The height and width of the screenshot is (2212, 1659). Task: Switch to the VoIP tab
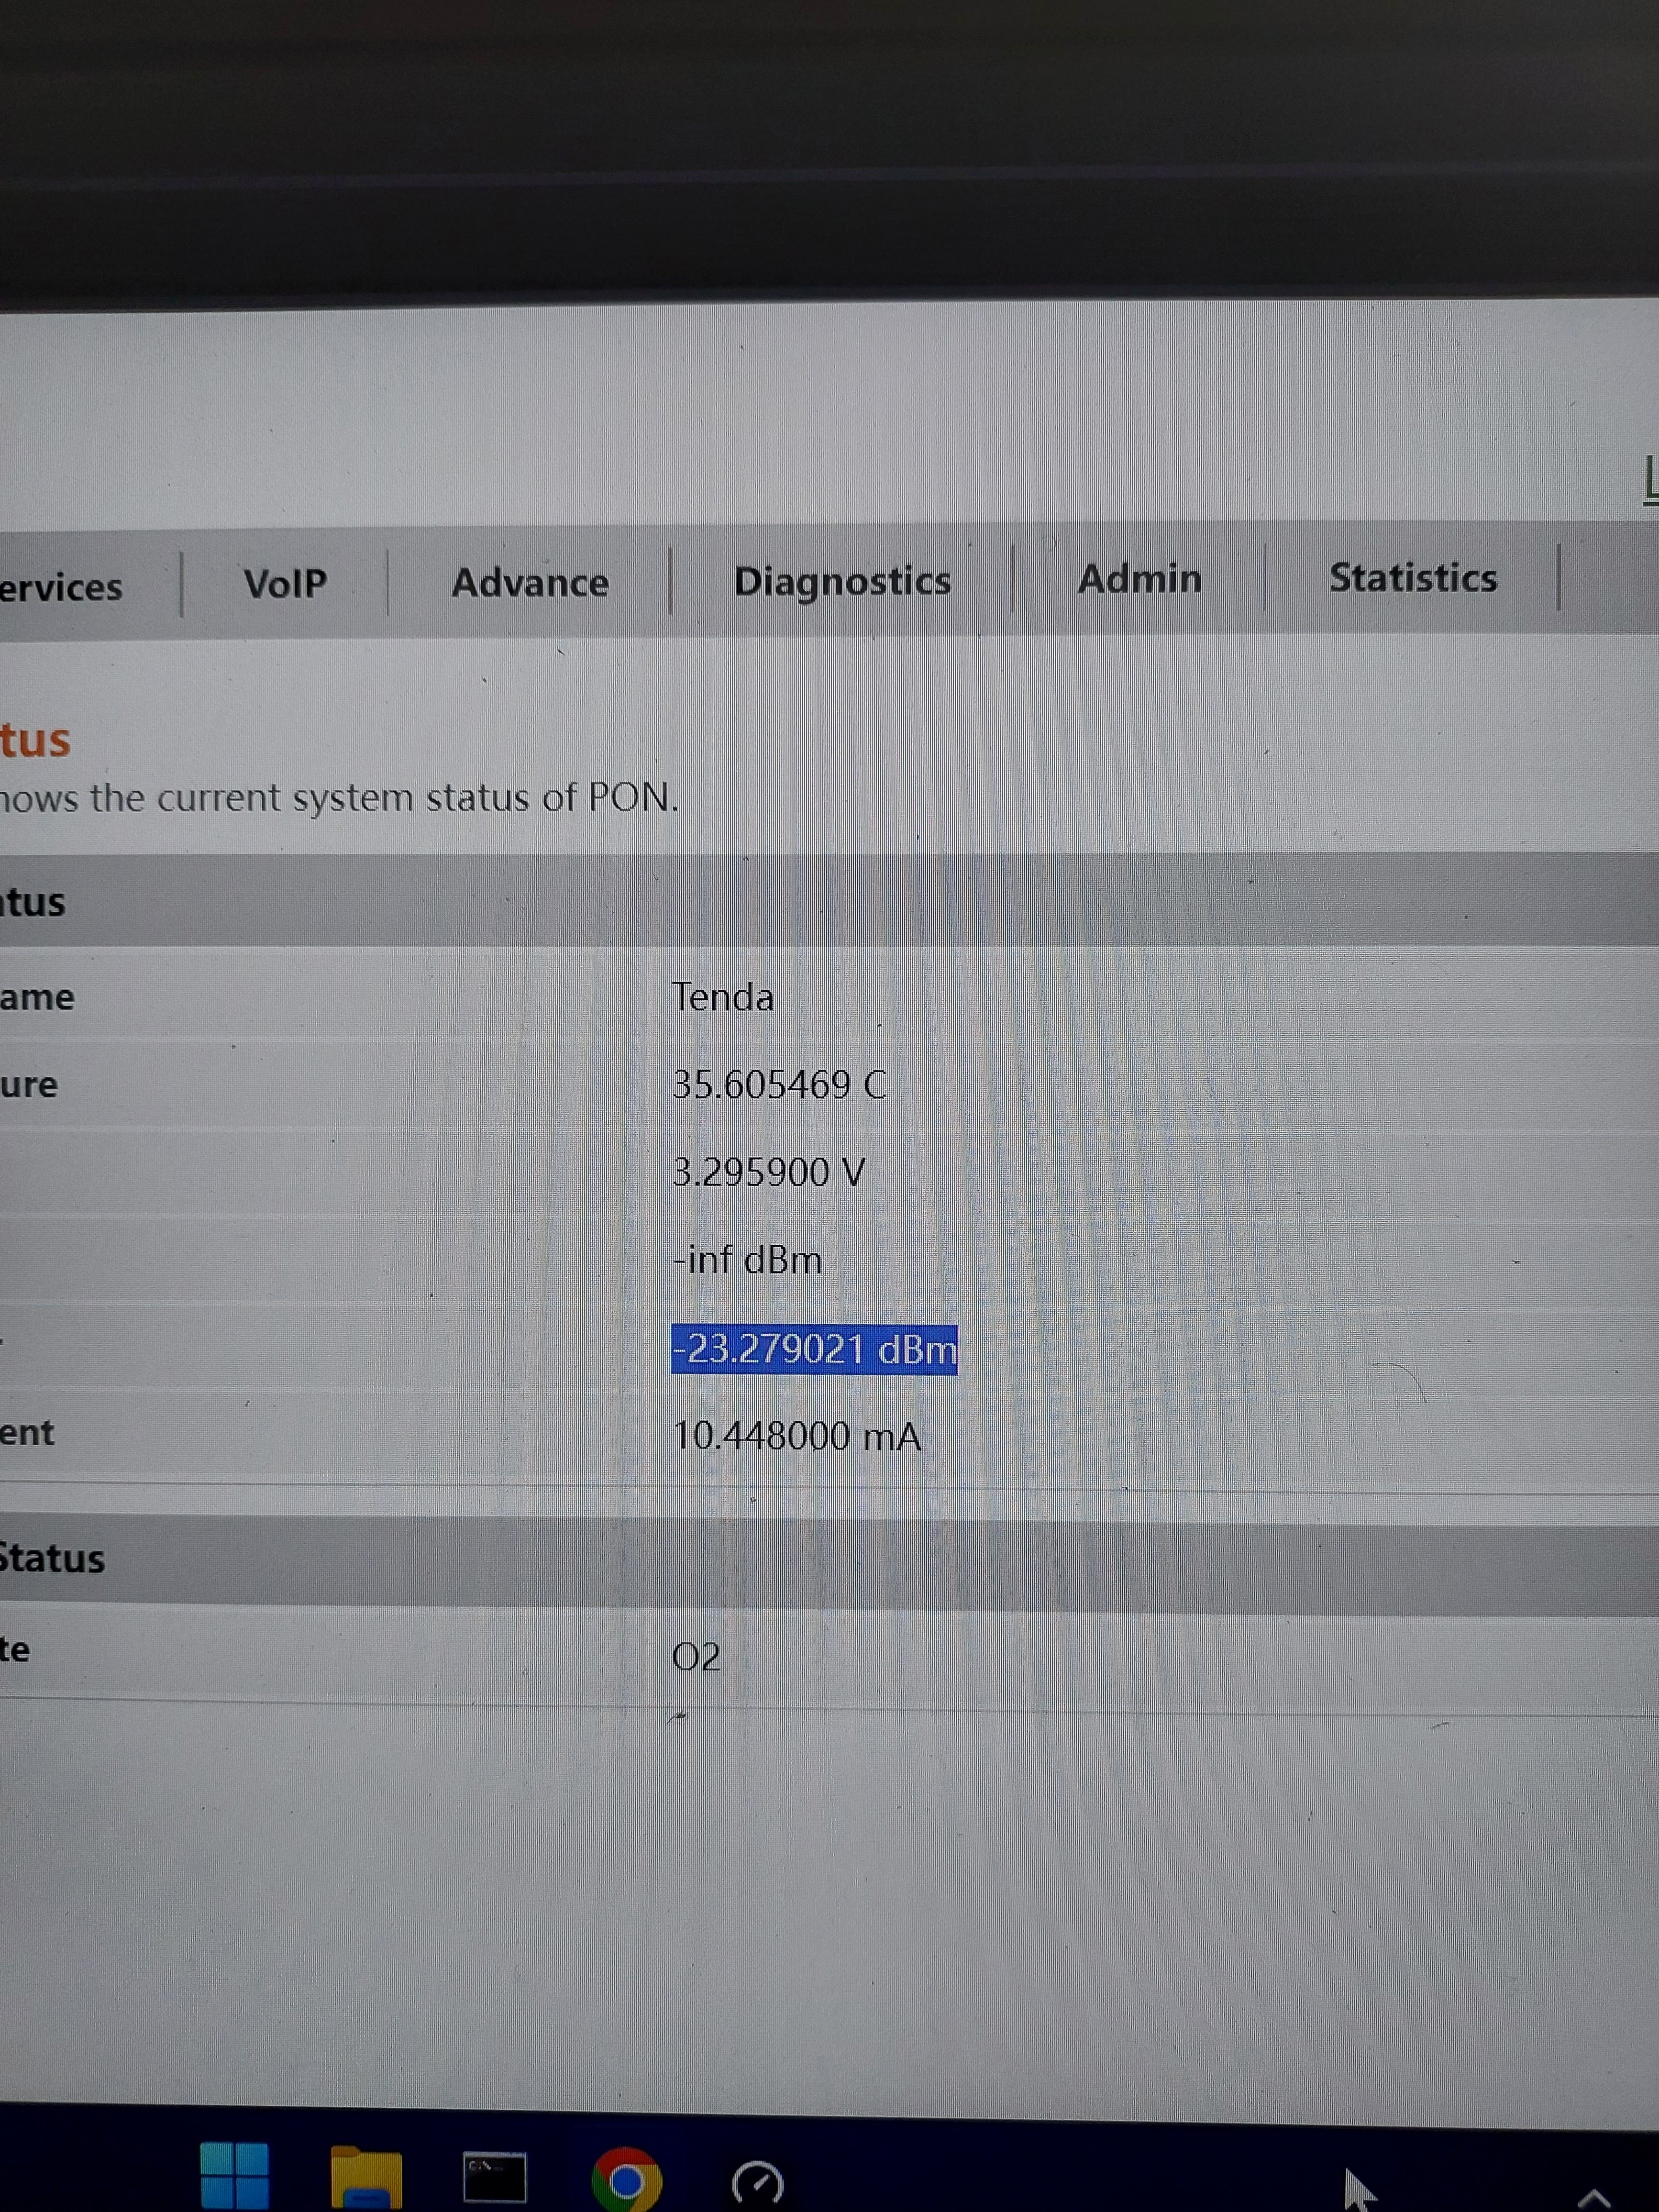285,583
